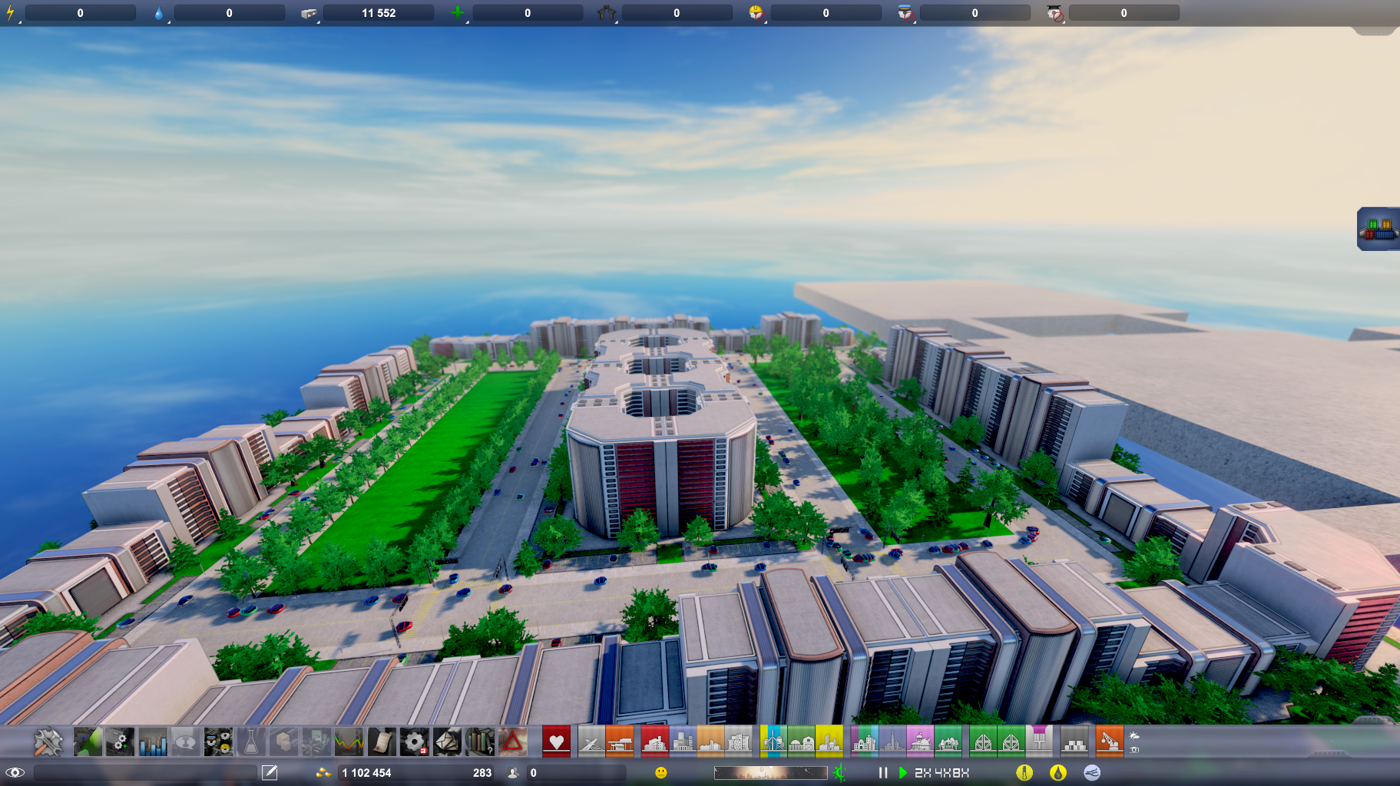This screenshot has height=786, width=1400.
Task: Open the books help library
Action: click(479, 742)
